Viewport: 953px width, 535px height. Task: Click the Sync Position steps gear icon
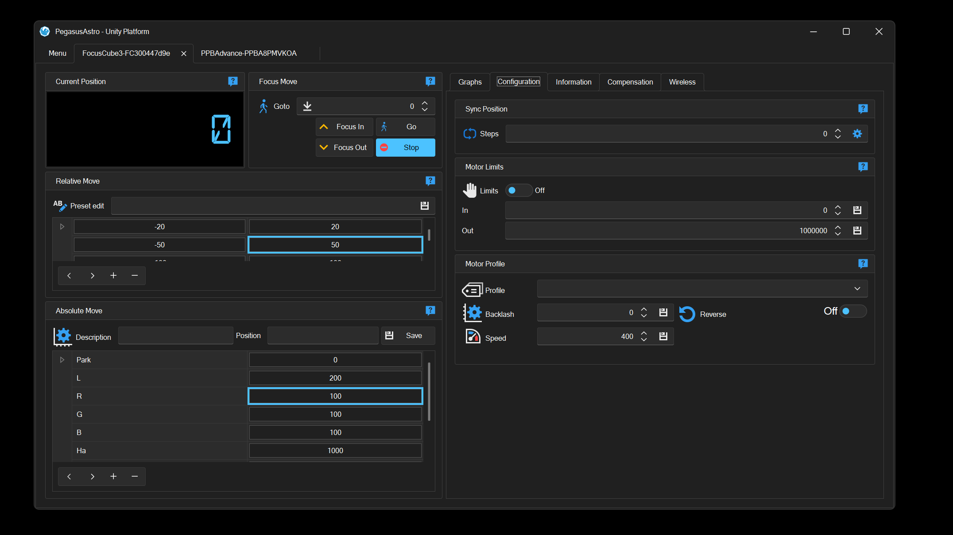point(857,134)
